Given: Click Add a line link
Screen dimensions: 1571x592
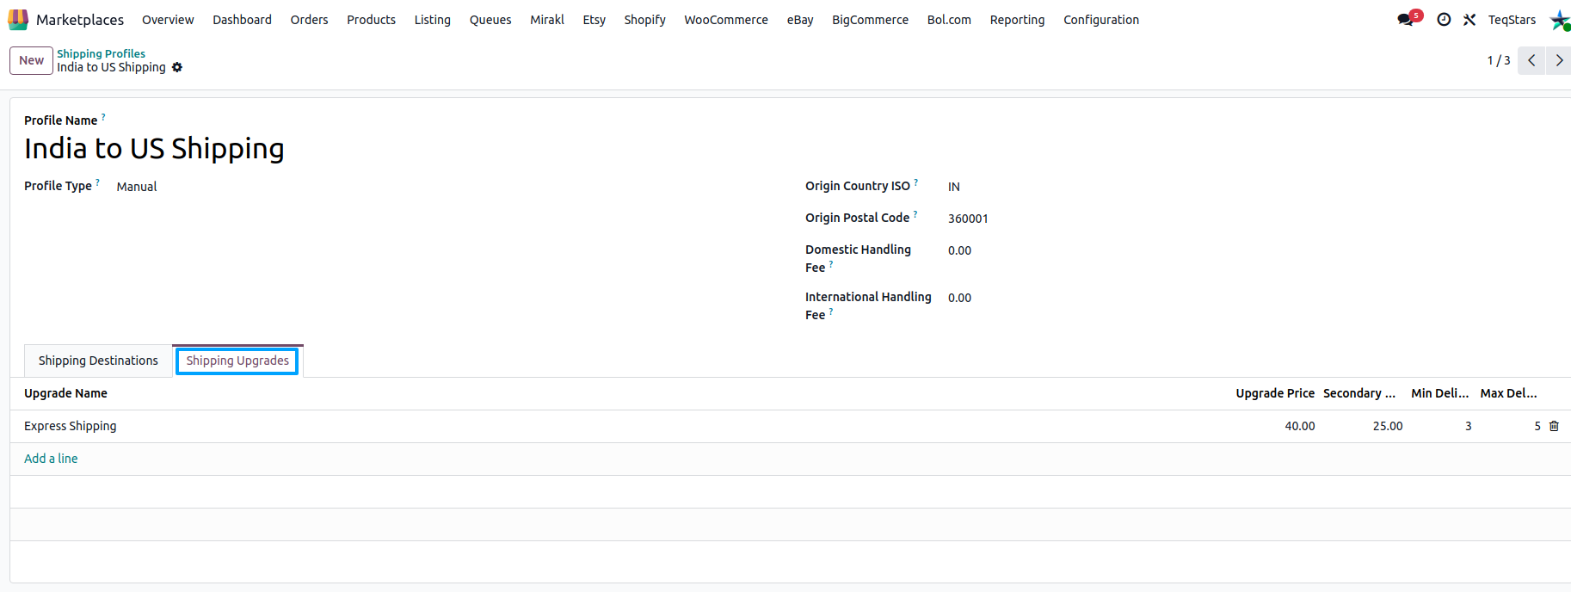Looking at the screenshot, I should tap(51, 459).
